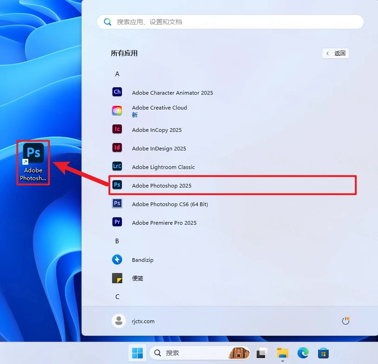This screenshot has width=378, height=364.
Task: Start Adobe Lightroom Classic
Action: point(163,167)
